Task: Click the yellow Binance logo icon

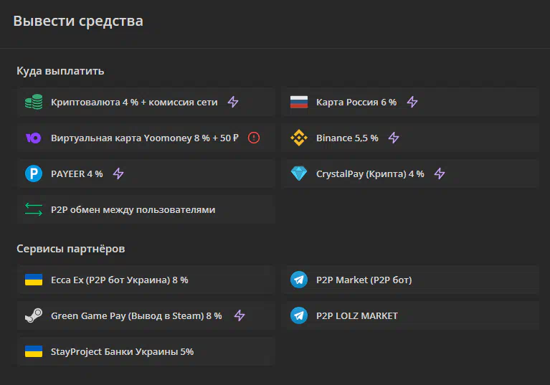Action: tap(299, 138)
